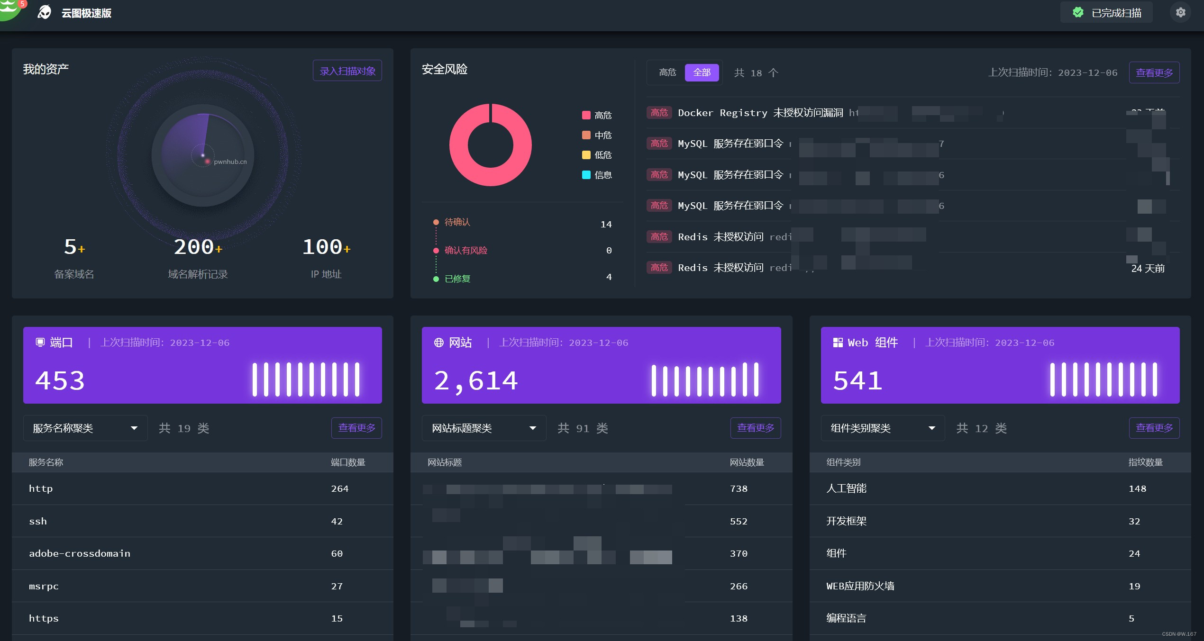Open the 服务名称聚类 dropdown

(x=85, y=428)
